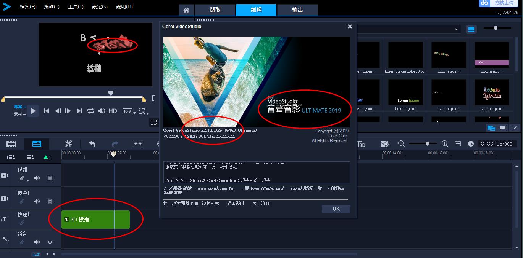Click the redo arrow

click(x=115, y=144)
